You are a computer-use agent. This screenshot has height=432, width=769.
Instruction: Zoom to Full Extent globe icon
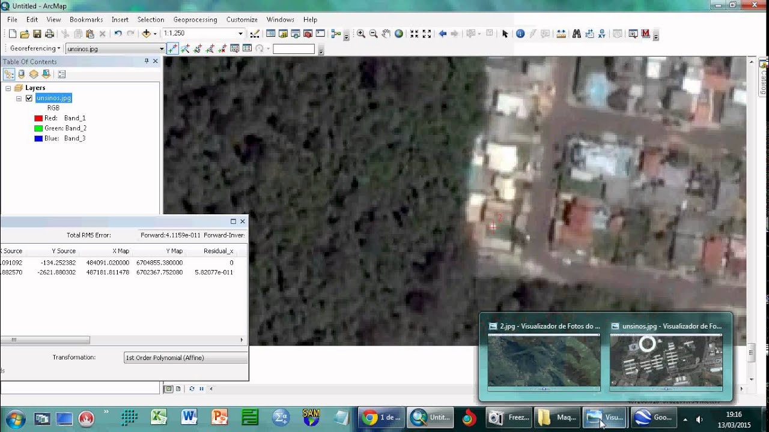coord(398,34)
